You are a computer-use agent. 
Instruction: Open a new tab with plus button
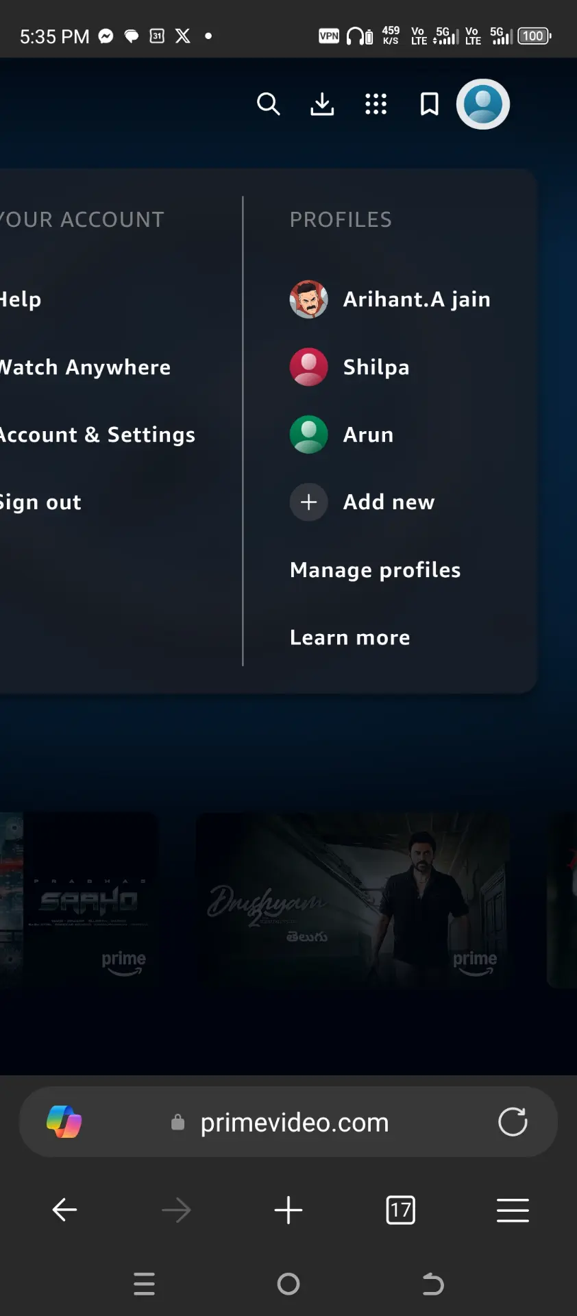coord(288,1210)
